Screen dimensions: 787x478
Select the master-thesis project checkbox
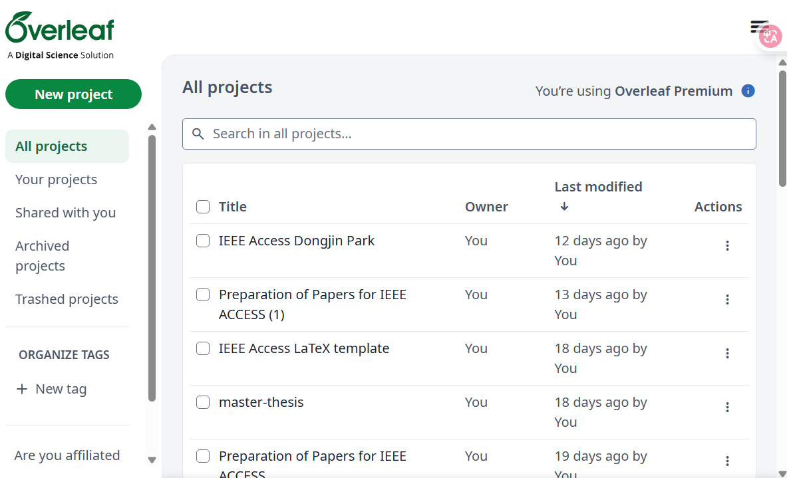pos(203,402)
